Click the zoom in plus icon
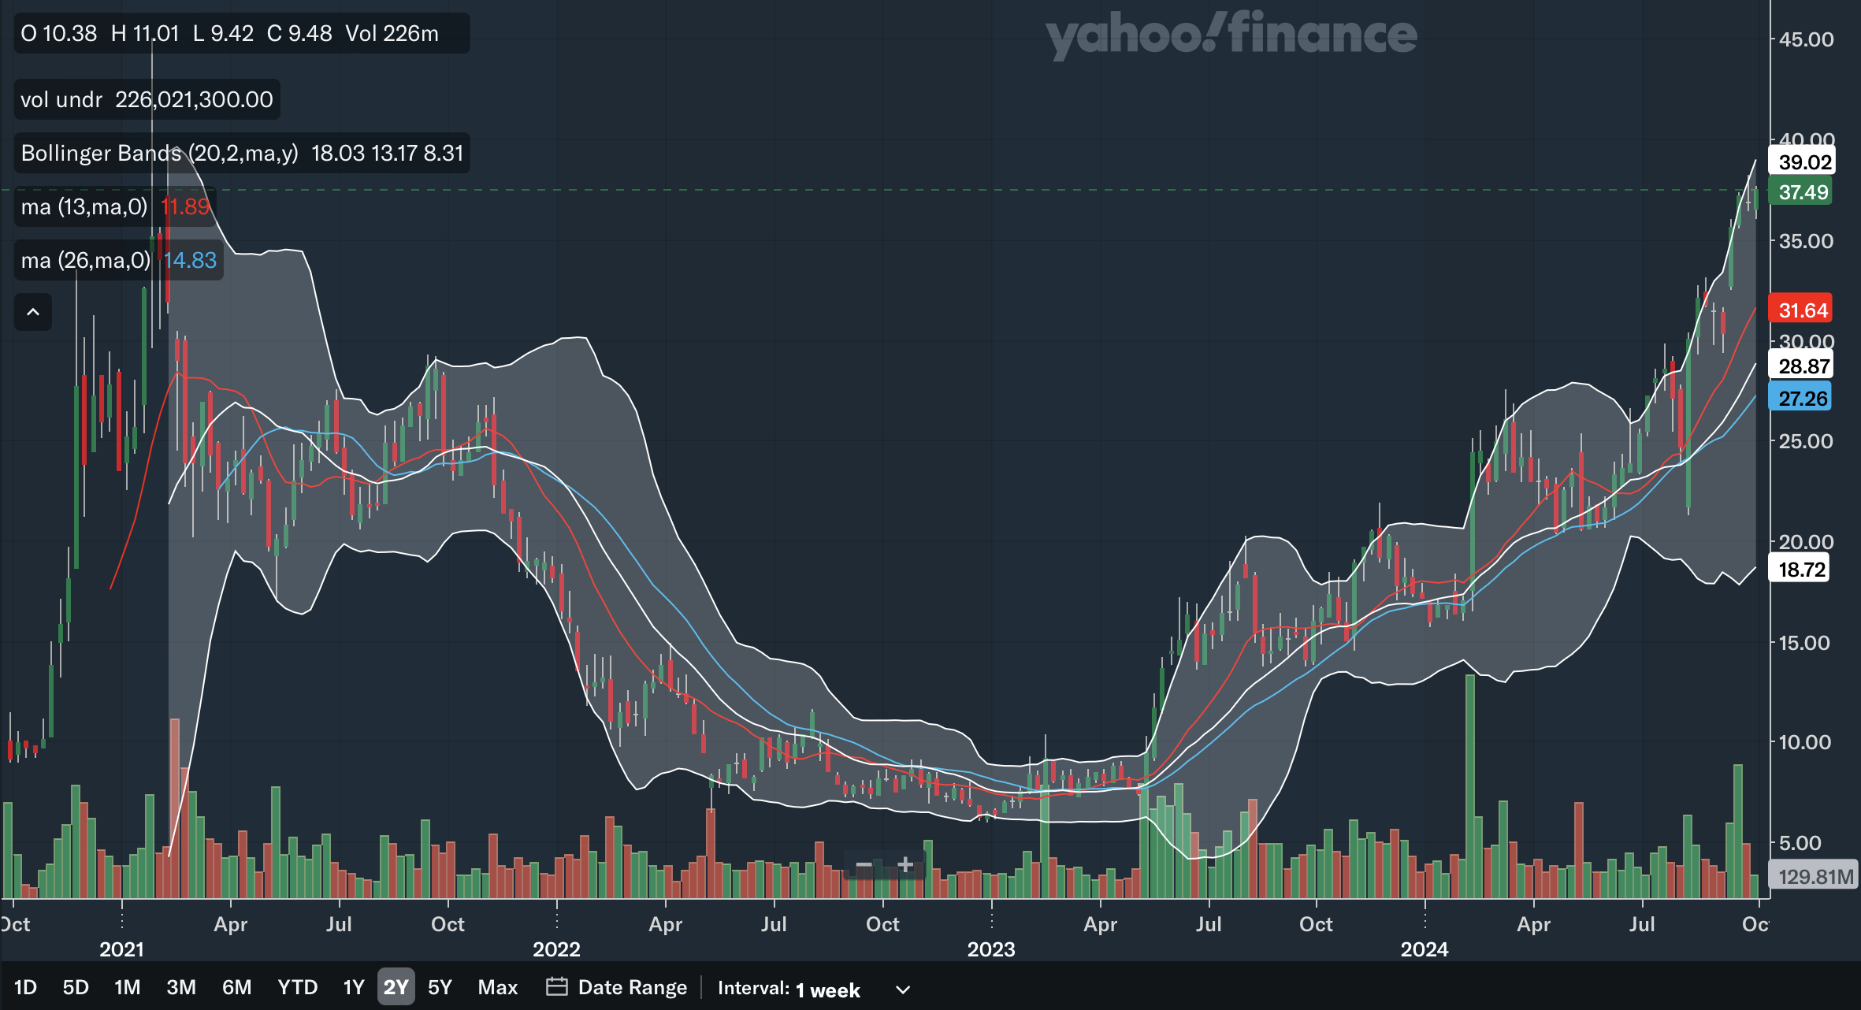The image size is (1861, 1010). click(x=905, y=865)
